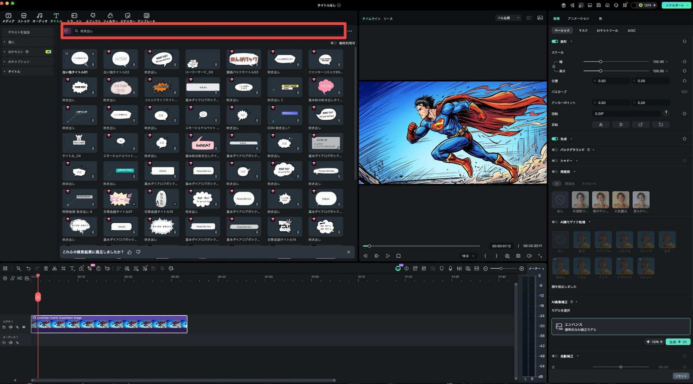Select the crop tool in timeline toolbar
693x384 pixels.
click(63, 268)
